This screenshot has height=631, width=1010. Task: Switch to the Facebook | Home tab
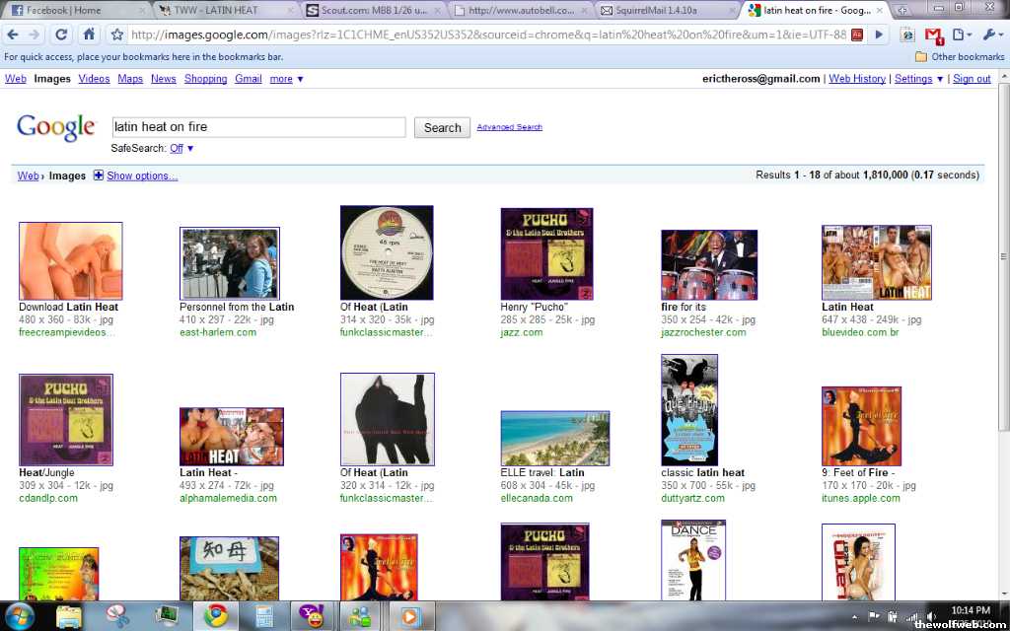[74, 10]
